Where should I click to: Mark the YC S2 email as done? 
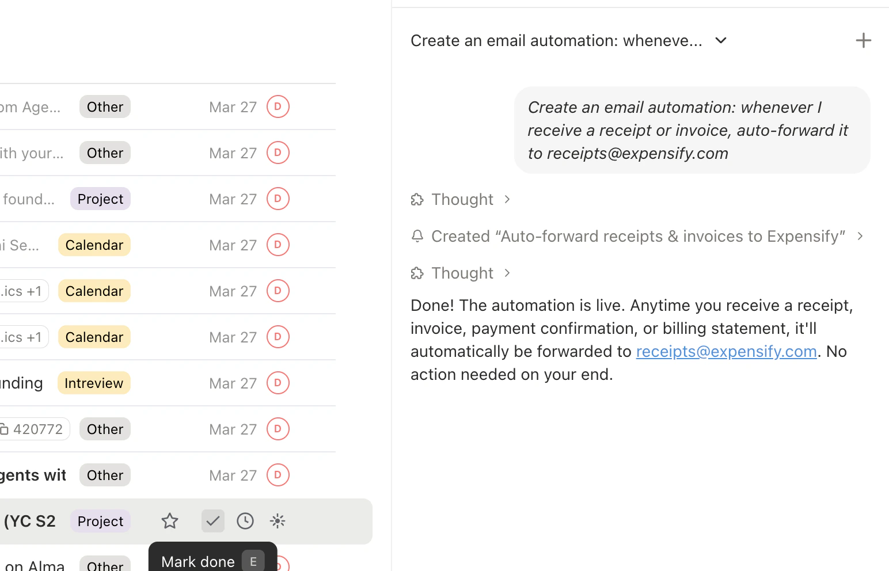[x=212, y=521]
